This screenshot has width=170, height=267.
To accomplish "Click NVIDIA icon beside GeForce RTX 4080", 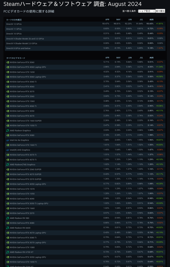I will coord(8,223).
